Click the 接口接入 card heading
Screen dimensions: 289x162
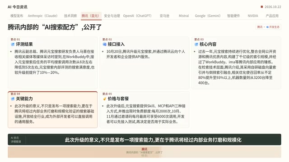point(116,44)
